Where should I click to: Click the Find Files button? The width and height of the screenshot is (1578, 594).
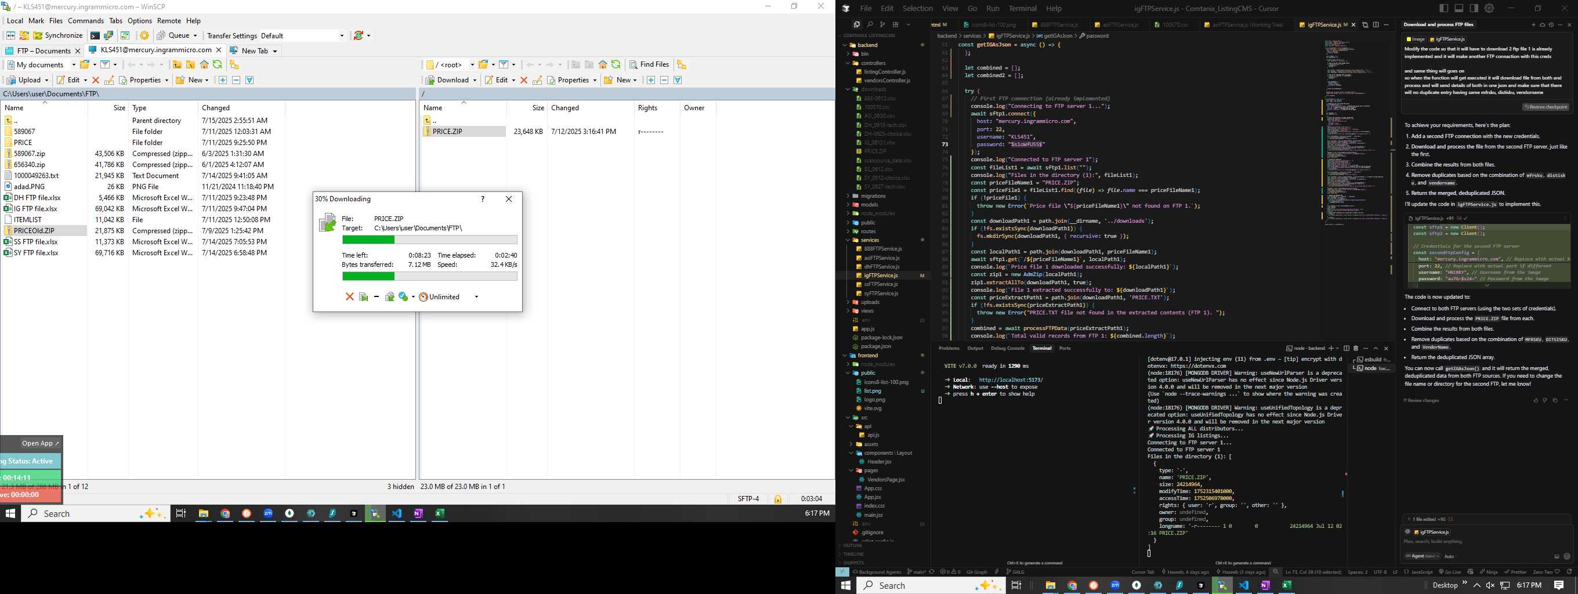[649, 64]
